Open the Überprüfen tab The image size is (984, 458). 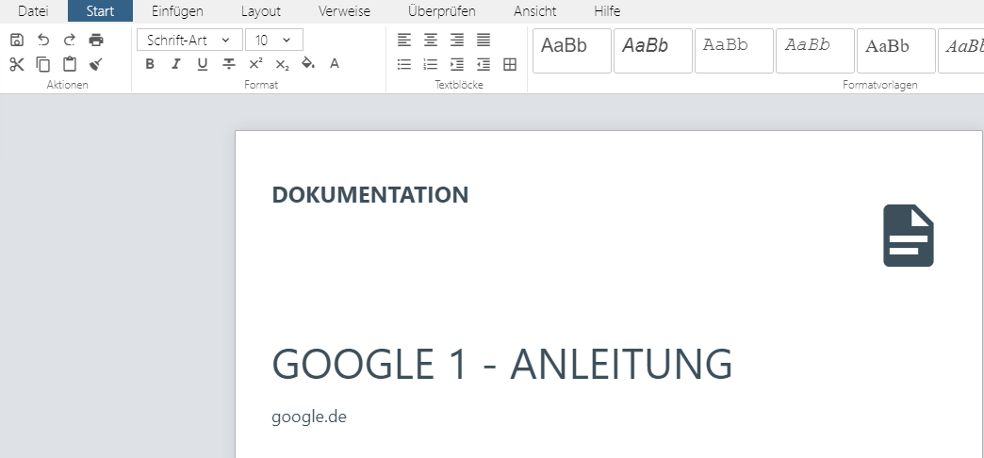[442, 11]
